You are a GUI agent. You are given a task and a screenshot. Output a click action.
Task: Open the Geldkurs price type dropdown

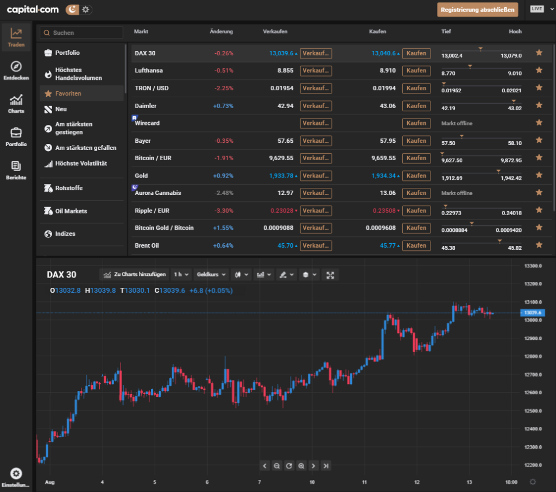tap(208, 275)
